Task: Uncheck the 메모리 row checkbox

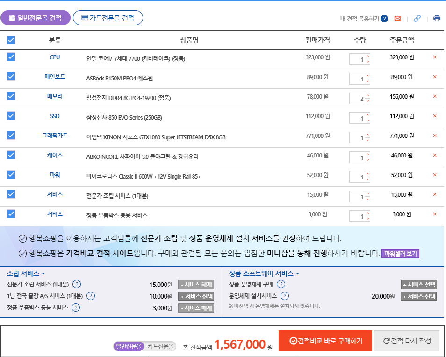Action: pos(11,96)
